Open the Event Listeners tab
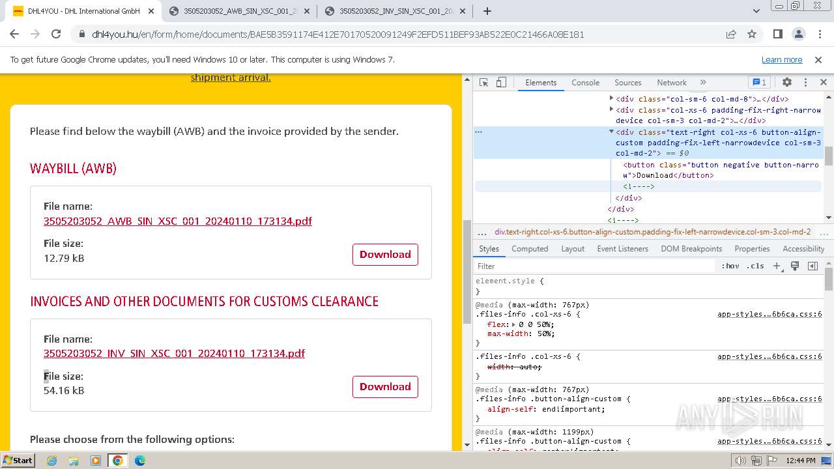Image resolution: width=834 pixels, height=469 pixels. click(622, 249)
